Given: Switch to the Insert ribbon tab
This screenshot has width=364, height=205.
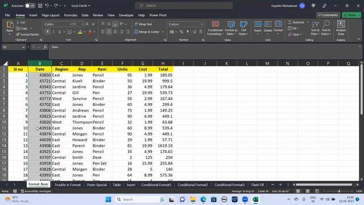Looking at the screenshot, I should click(33, 15).
